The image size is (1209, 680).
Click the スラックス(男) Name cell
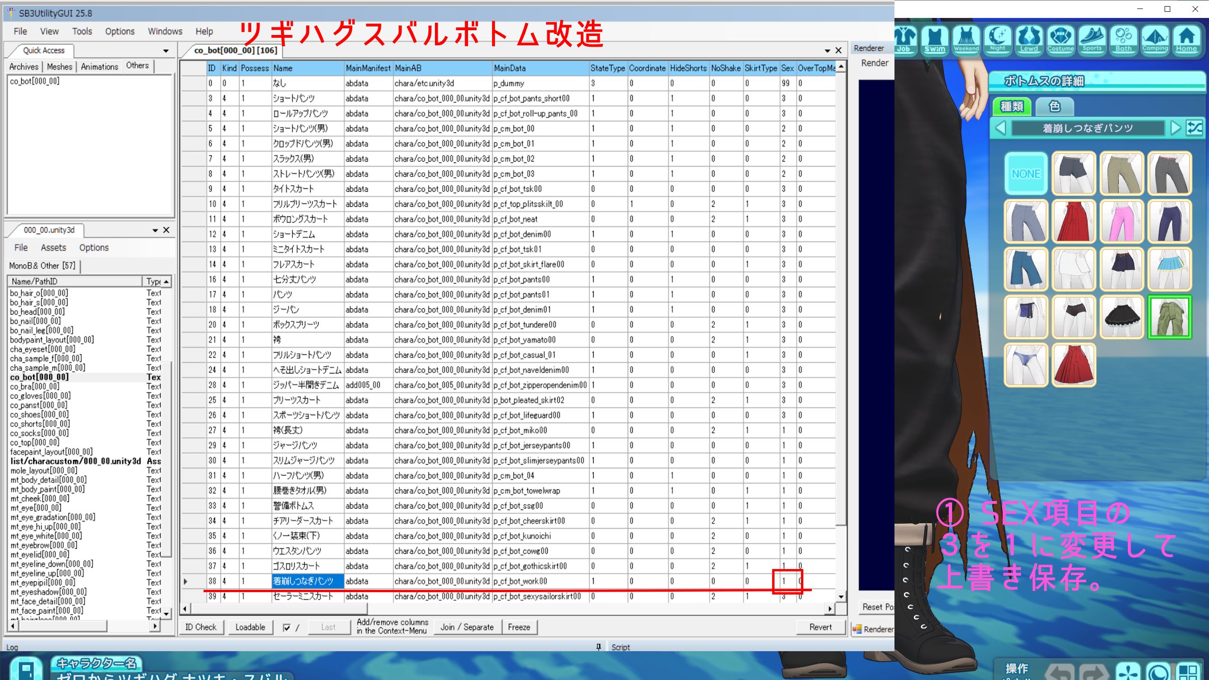coord(307,159)
